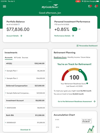Go to the Retirement Readiness Assessment
This screenshot has height=133, width=100.
click(75, 101)
